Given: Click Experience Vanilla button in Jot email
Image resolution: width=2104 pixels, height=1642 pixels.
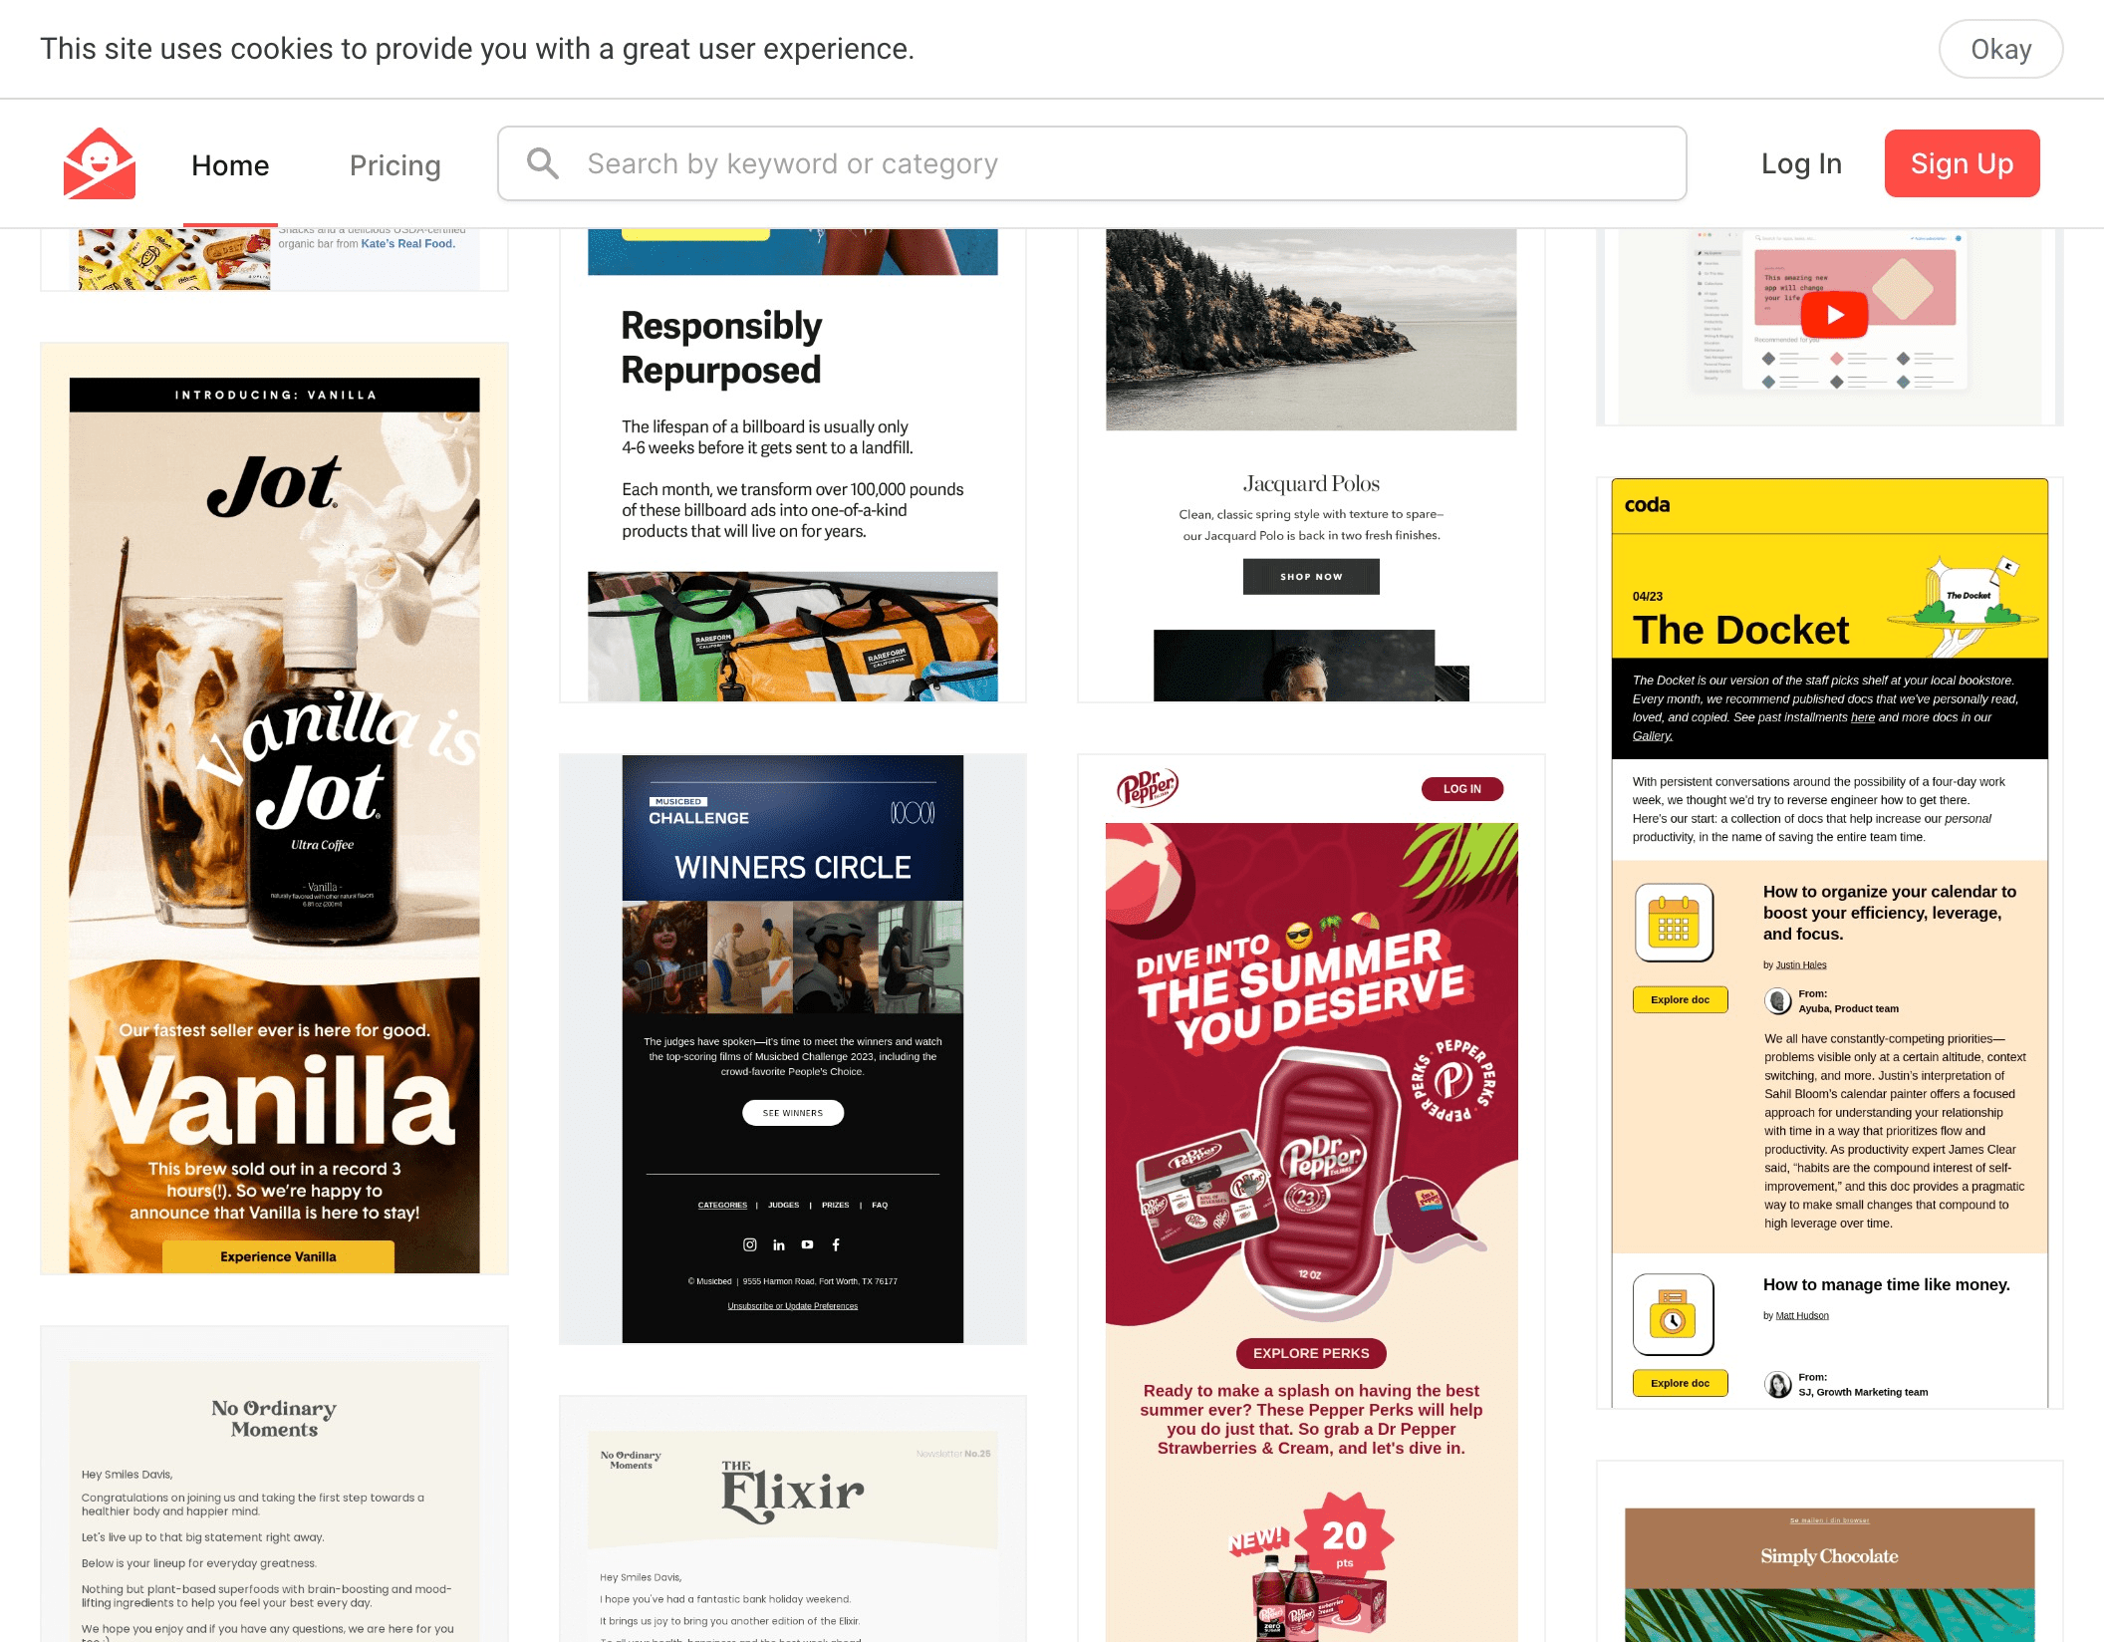Looking at the screenshot, I should pos(278,1256).
